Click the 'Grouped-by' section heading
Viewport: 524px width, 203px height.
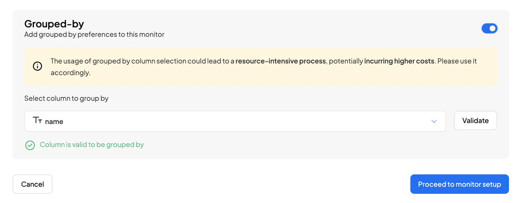point(54,24)
